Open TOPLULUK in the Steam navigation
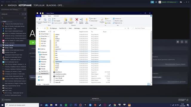 39,5
